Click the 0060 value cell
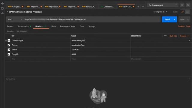The height and width of the screenshot is (108, 192). click(x=100, y=54)
